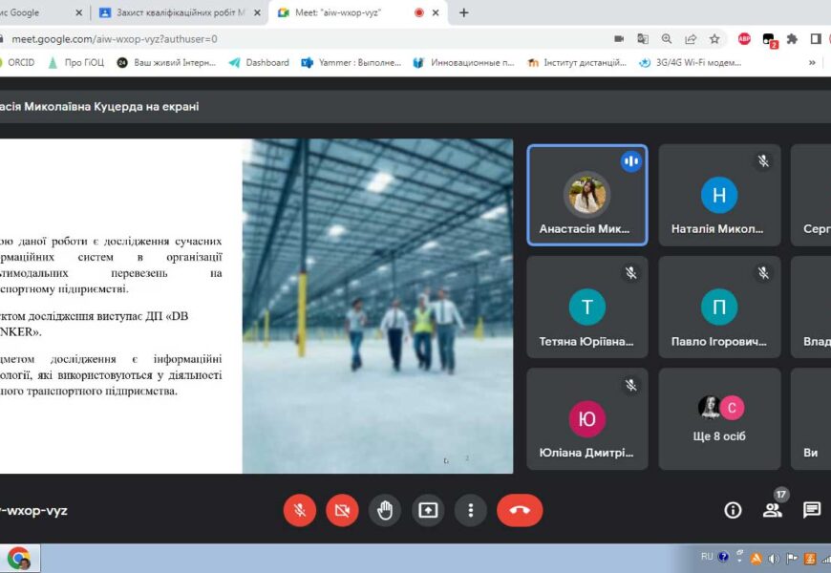The height and width of the screenshot is (573, 831).
Task: Click the 'Ще 8 осіб' tile
Action: pyautogui.click(x=719, y=418)
